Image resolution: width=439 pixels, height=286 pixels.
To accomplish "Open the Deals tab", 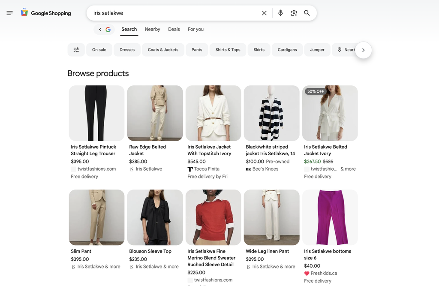I will (174, 29).
